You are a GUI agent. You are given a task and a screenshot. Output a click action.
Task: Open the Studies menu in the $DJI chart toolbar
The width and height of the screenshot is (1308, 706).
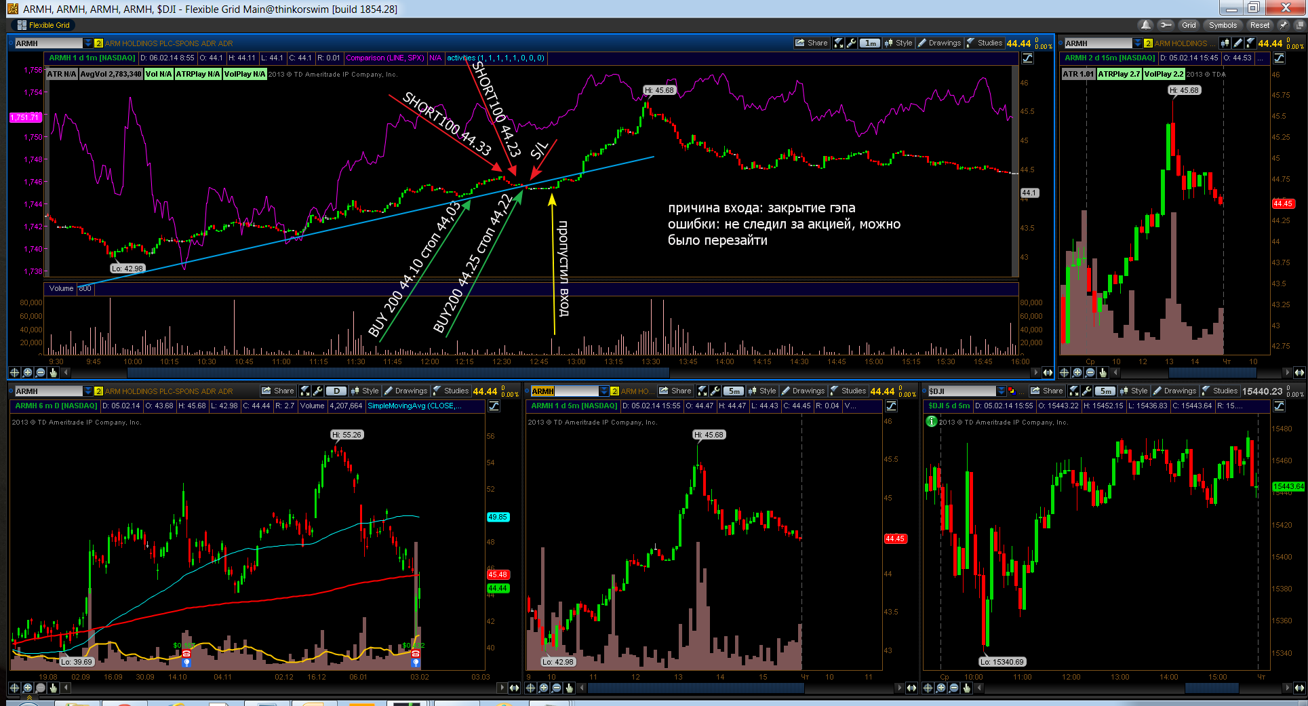click(1220, 391)
